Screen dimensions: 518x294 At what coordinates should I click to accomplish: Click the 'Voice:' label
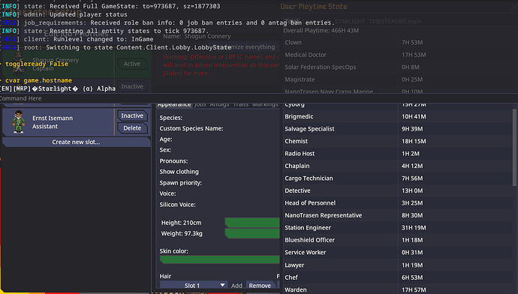[168, 193]
